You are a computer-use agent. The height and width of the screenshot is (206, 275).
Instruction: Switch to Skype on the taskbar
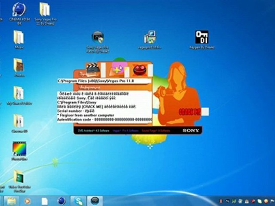pos(78,201)
